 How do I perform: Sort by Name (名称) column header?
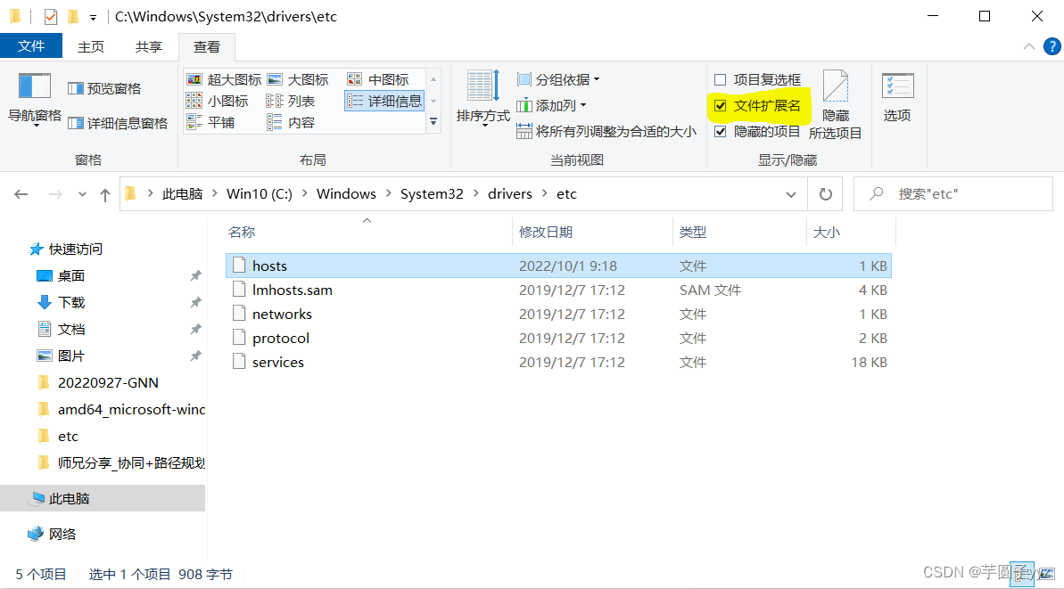(368, 232)
